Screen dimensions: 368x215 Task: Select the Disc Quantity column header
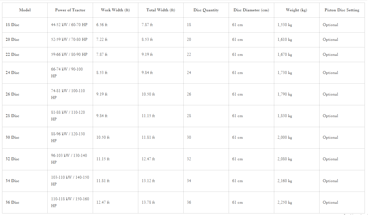click(206, 10)
